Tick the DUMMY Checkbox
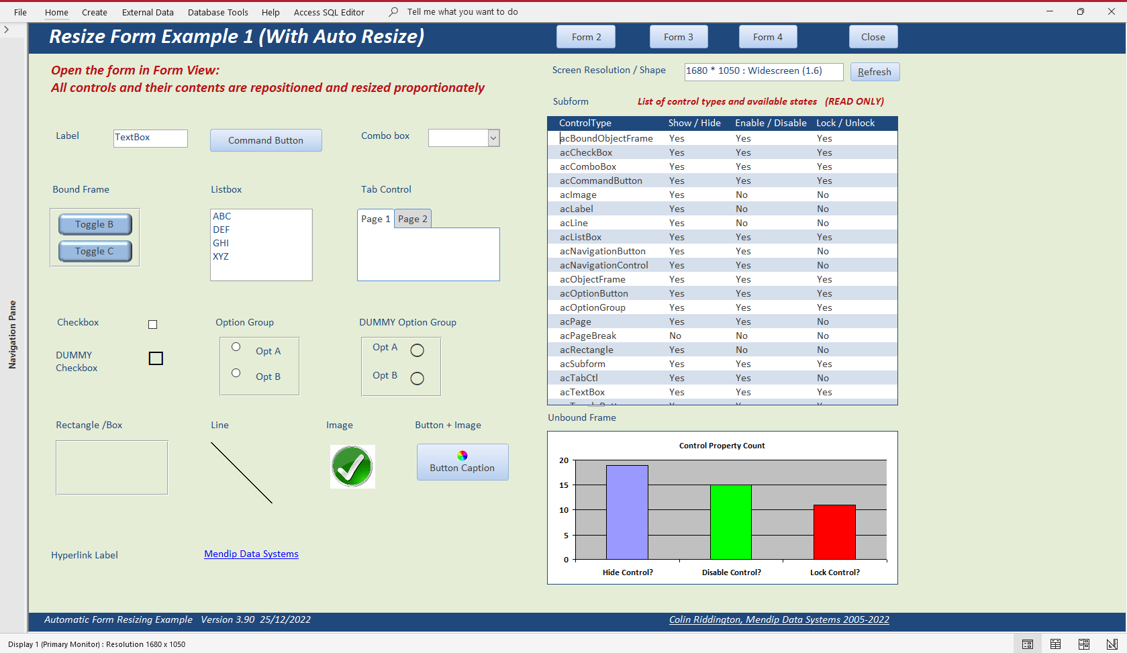This screenshot has width=1127, height=653. tap(156, 358)
